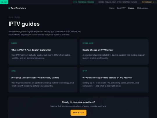Select the Guides nav item
The image size is (157, 118).
[x=131, y=8]
